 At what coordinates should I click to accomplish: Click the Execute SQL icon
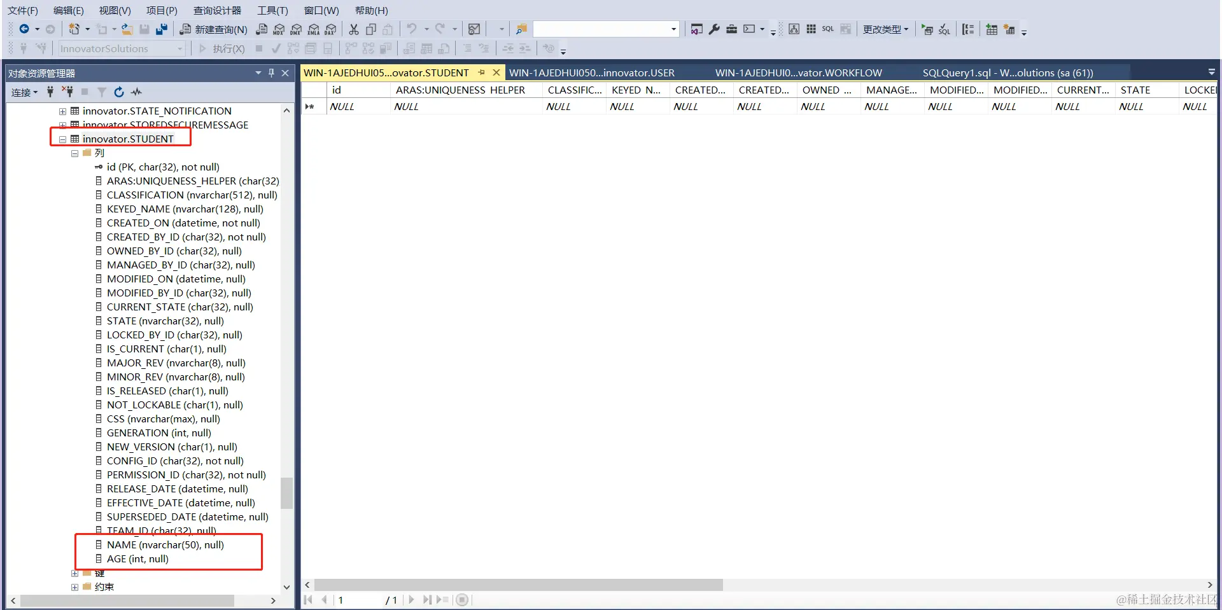tap(927, 29)
